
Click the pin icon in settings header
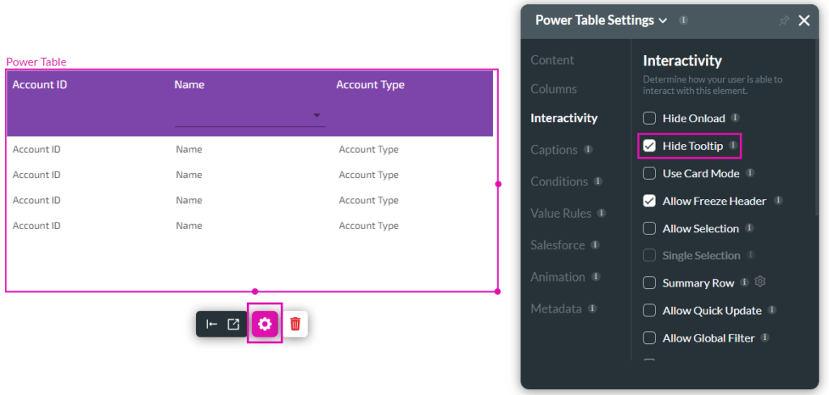coord(783,21)
